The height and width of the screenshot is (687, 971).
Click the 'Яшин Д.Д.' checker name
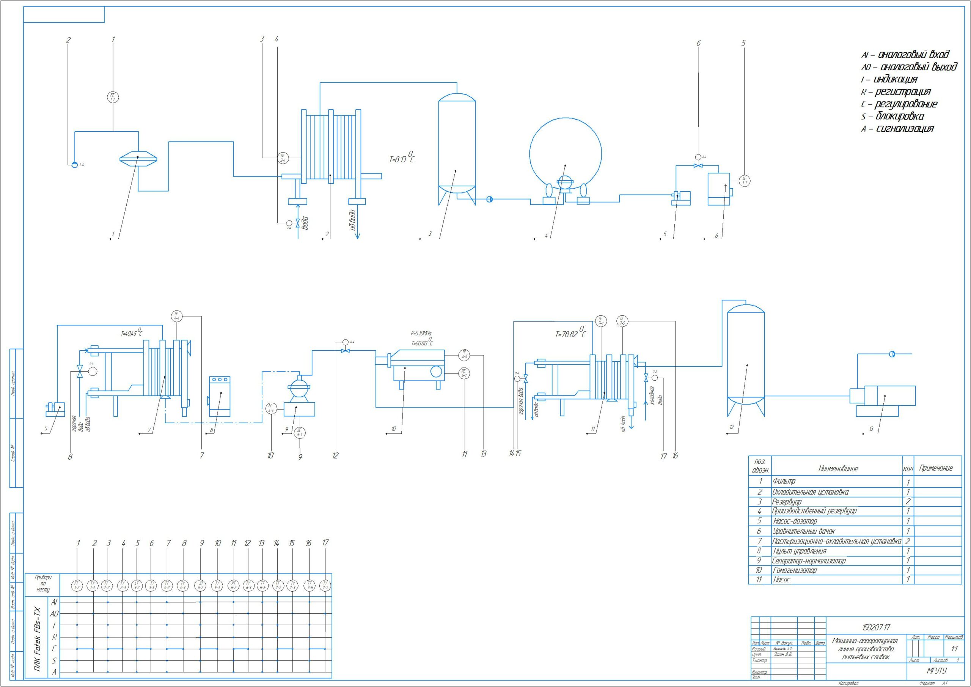tap(783, 654)
